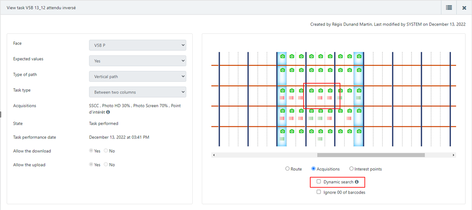Click the 'Acquisitions' field label on left
This screenshot has width=472, height=210.
24,106
